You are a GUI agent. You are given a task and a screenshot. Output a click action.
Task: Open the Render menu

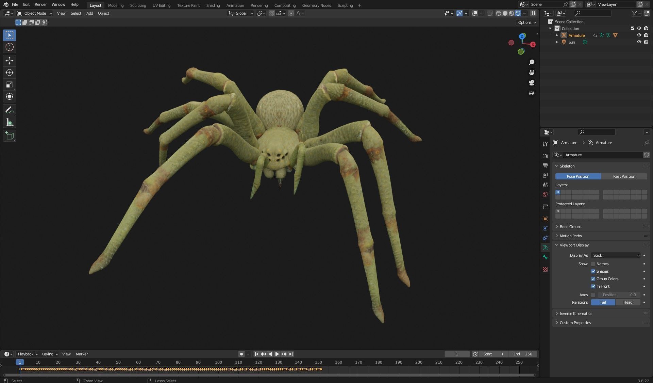[x=40, y=4]
